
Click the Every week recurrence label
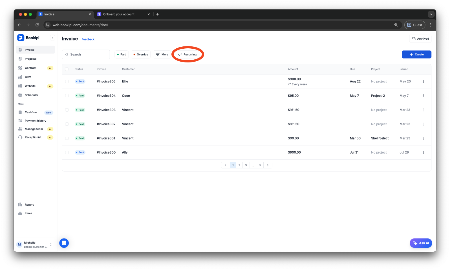tap(297, 84)
